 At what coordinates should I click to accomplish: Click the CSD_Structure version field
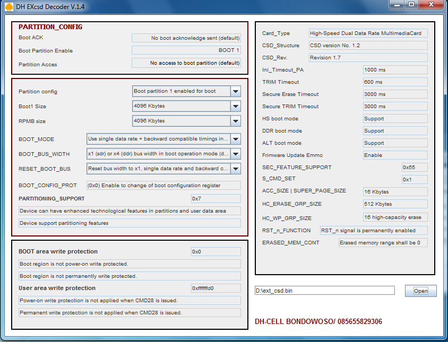pyautogui.click(x=368, y=46)
